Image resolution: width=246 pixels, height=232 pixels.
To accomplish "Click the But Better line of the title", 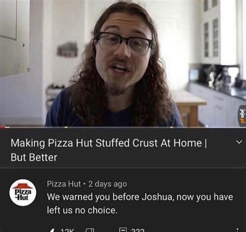I will [x=34, y=158].
